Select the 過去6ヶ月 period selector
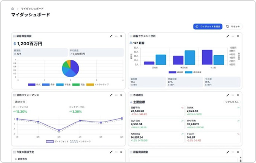 20,102
